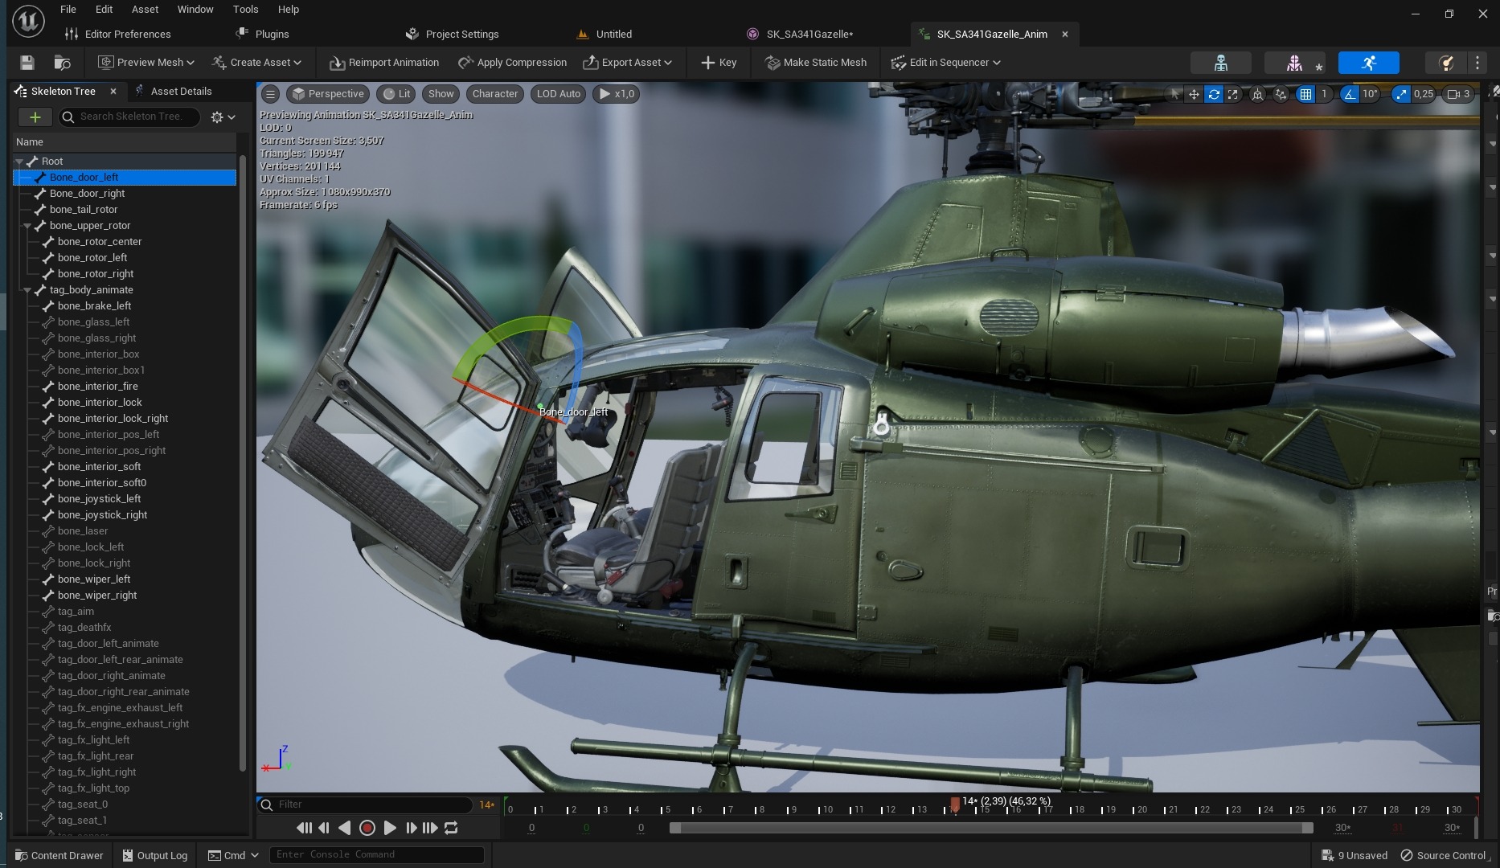
Task: Click the Reimport Animation button
Action: click(x=384, y=63)
